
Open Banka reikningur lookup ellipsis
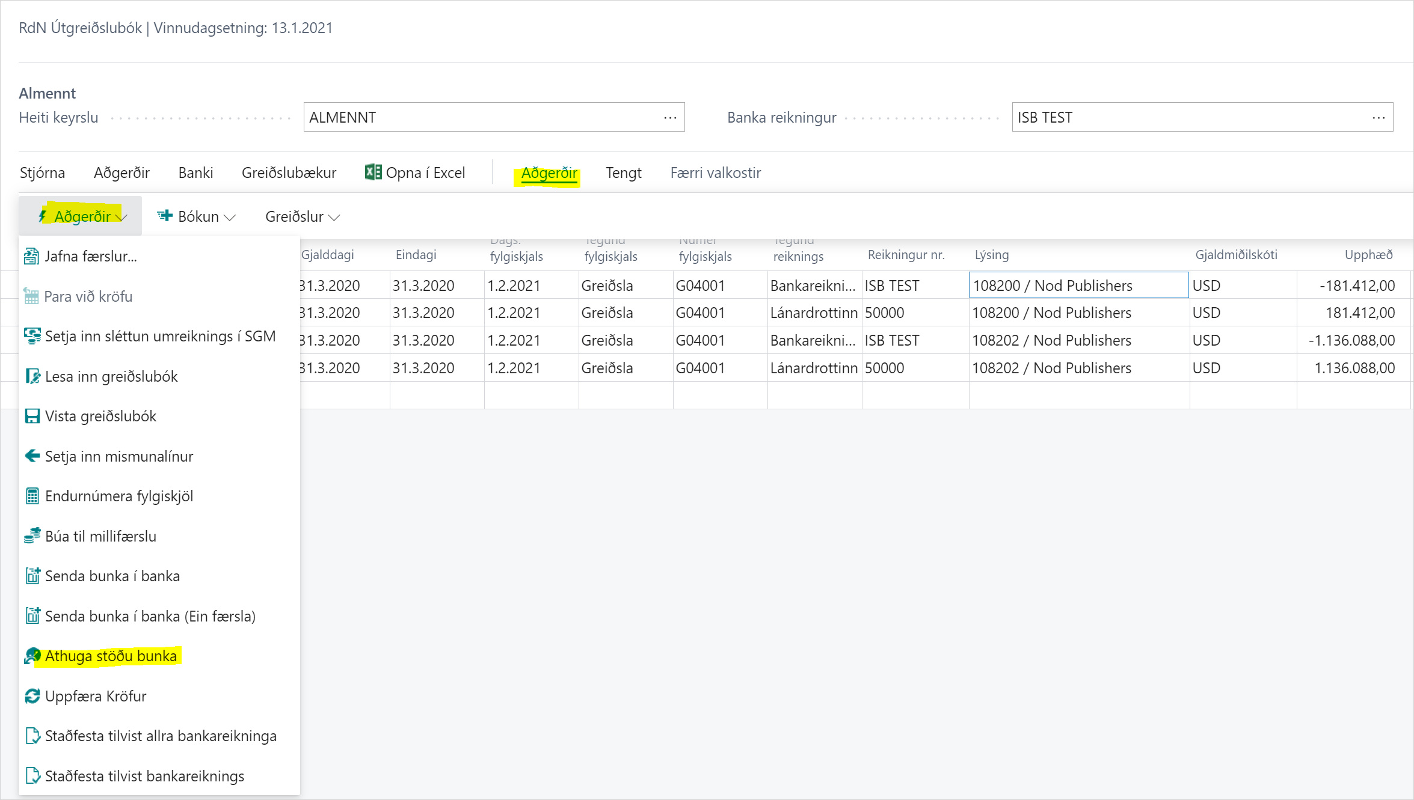[1379, 117]
